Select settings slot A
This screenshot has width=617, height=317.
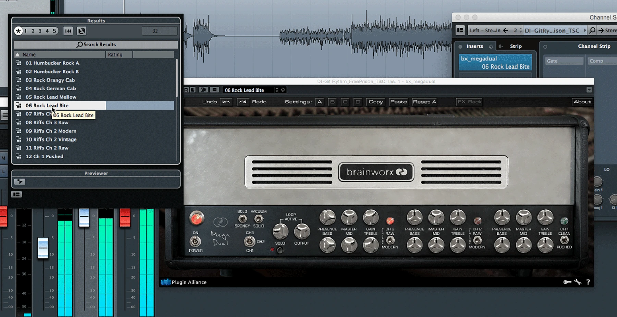(x=319, y=102)
